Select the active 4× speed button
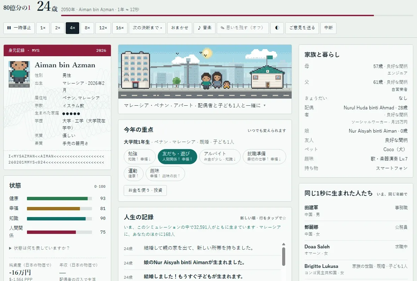This screenshot has height=281, width=417. [72, 28]
